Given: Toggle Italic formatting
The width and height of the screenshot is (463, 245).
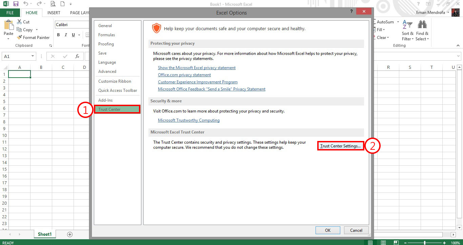Looking at the screenshot, I should coord(66,35).
